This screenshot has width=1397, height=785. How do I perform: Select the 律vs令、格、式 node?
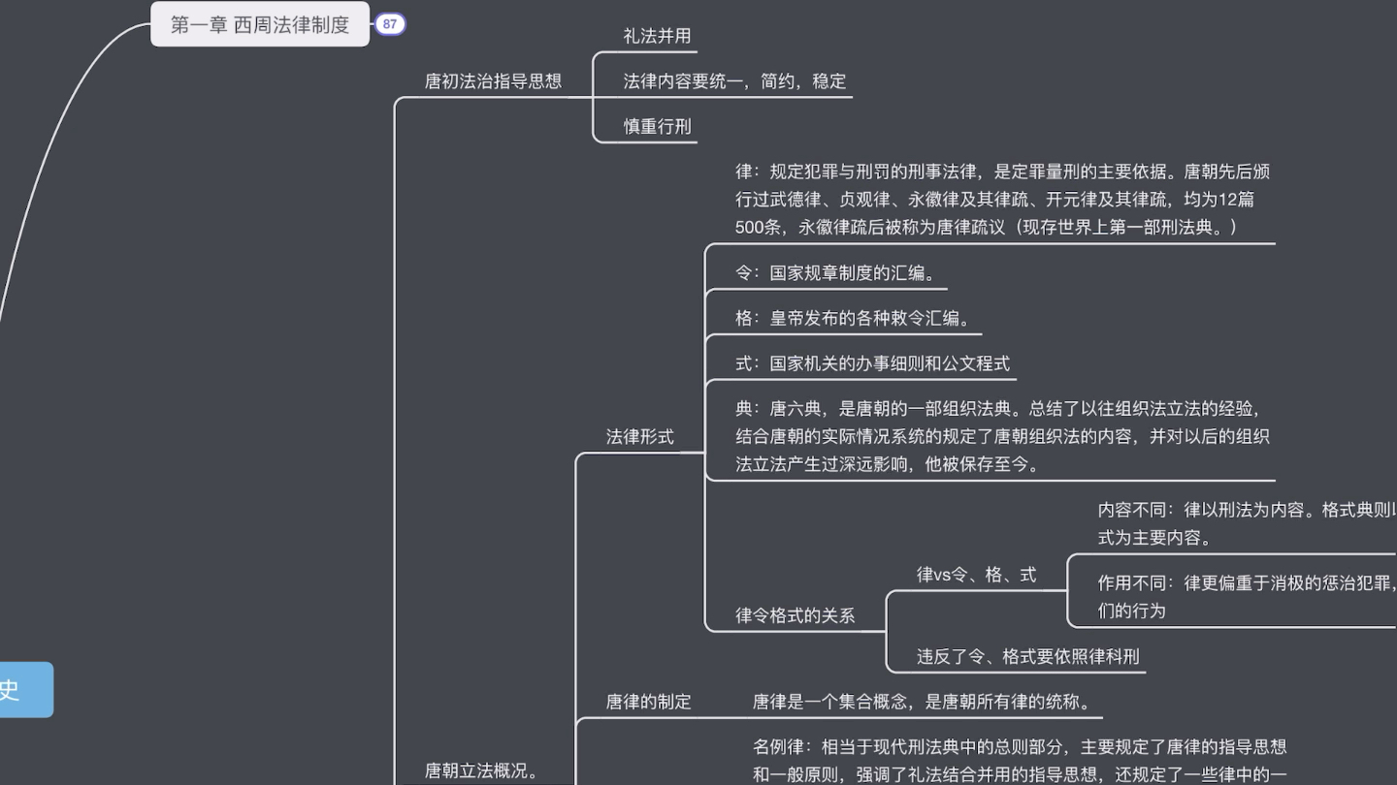coord(976,575)
